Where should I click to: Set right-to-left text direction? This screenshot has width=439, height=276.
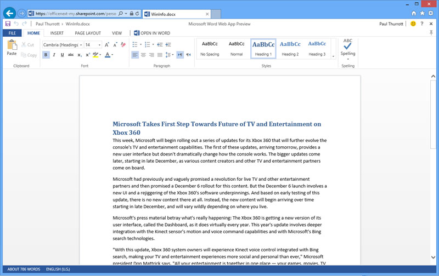click(188, 55)
